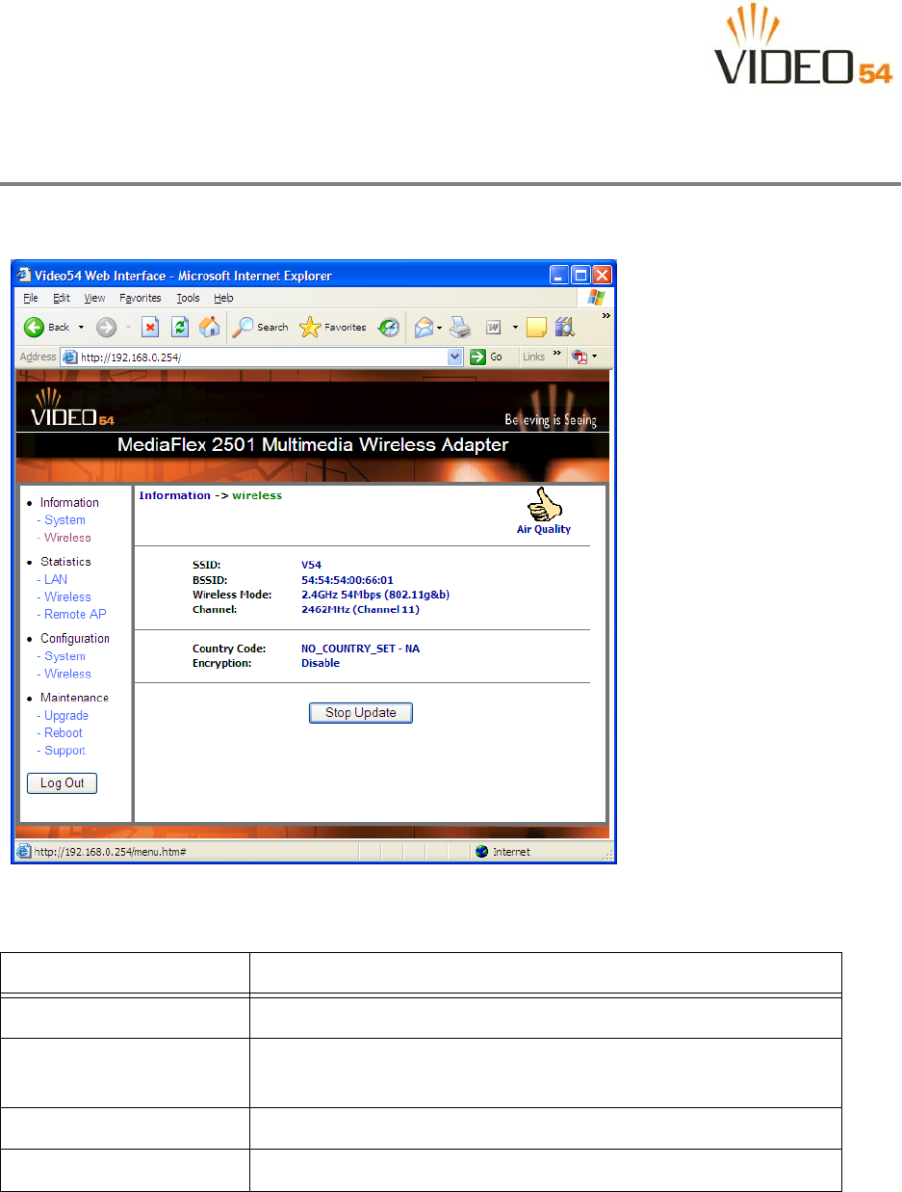This screenshot has width=902, height=1192.
Task: Open the History clock icon
Action: [389, 328]
